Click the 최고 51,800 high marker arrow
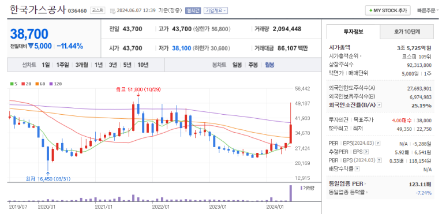446x214 pixels. (x=138, y=95)
